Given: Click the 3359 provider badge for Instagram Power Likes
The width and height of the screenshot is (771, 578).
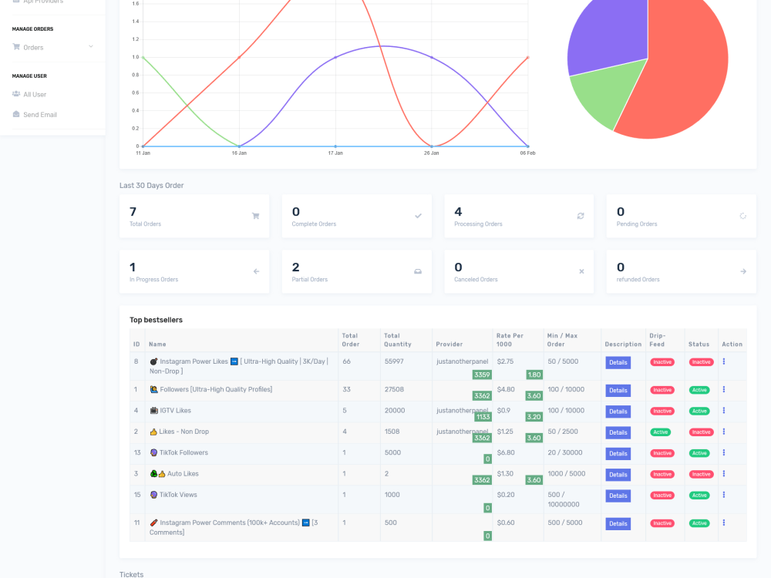Looking at the screenshot, I should [x=482, y=375].
